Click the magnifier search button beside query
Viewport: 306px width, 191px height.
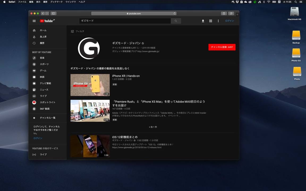click(x=176, y=21)
